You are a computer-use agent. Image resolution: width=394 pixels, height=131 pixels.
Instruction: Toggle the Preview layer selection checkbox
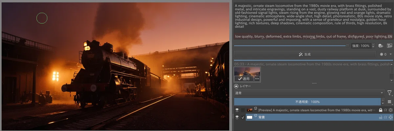click(243, 110)
